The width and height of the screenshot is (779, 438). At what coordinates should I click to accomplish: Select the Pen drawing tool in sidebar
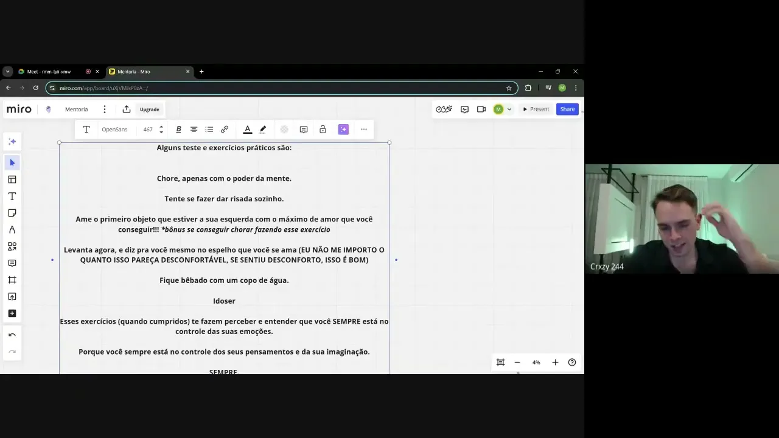coord(12,230)
